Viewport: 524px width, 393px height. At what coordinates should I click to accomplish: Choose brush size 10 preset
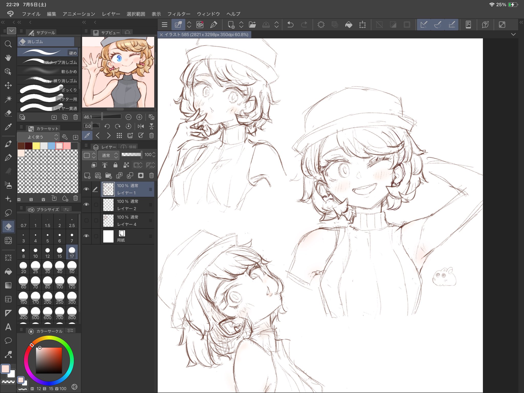(x=35, y=252)
